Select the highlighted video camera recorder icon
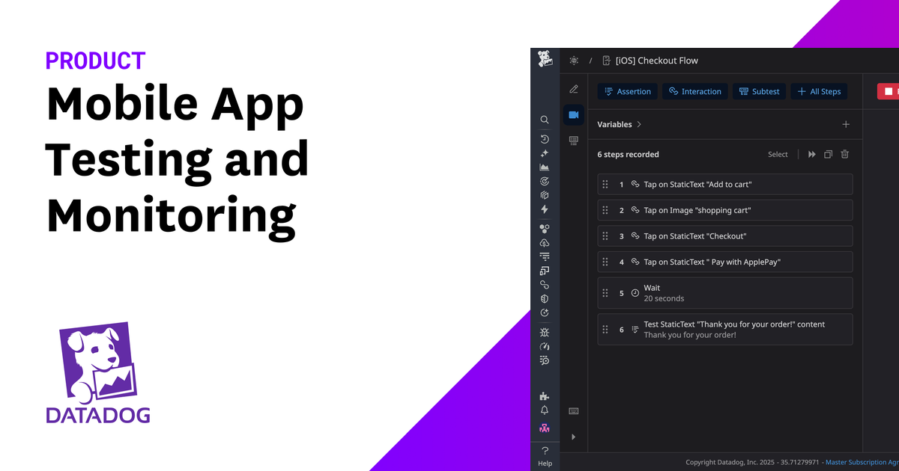Viewport: 899px width, 471px height. click(574, 114)
